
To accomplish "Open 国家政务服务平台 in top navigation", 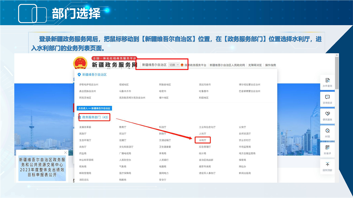I will click(x=195, y=65).
